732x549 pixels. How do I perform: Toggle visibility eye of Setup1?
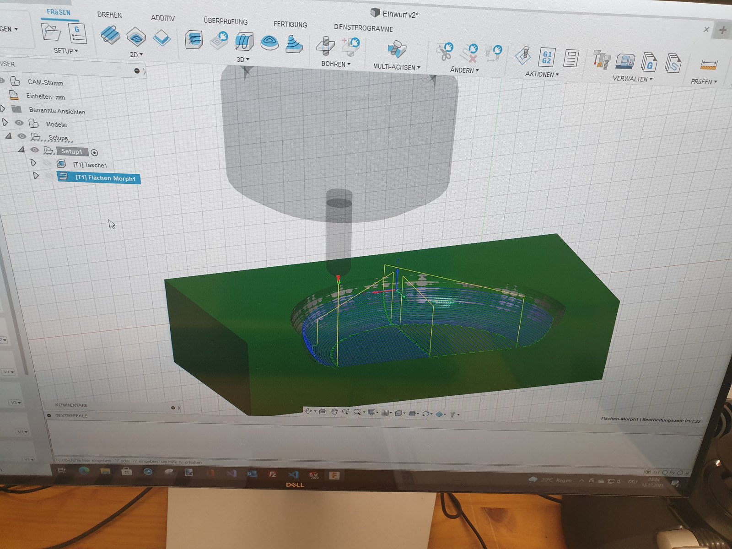tap(34, 150)
